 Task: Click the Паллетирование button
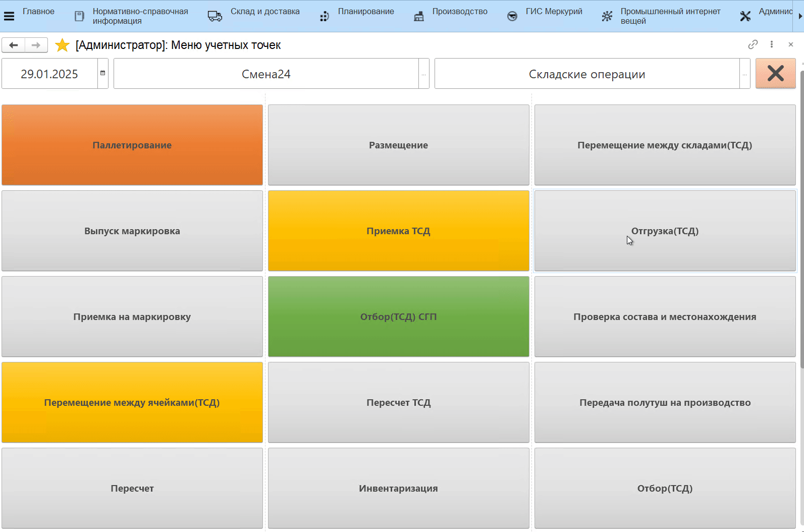pyautogui.click(x=132, y=145)
